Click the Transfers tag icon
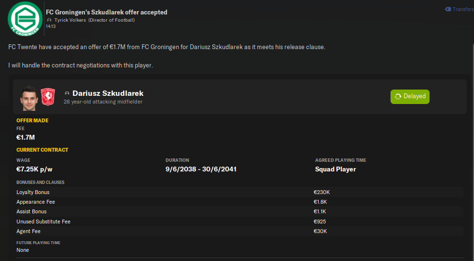This screenshot has width=474, height=261. [448, 9]
